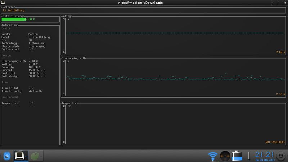Switch to the green leaf app task
This screenshot has width=288, height=162.
tap(36, 156)
